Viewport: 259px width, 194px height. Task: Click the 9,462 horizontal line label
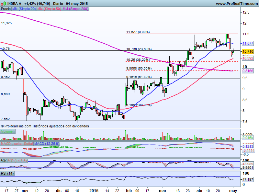coord(5,77)
